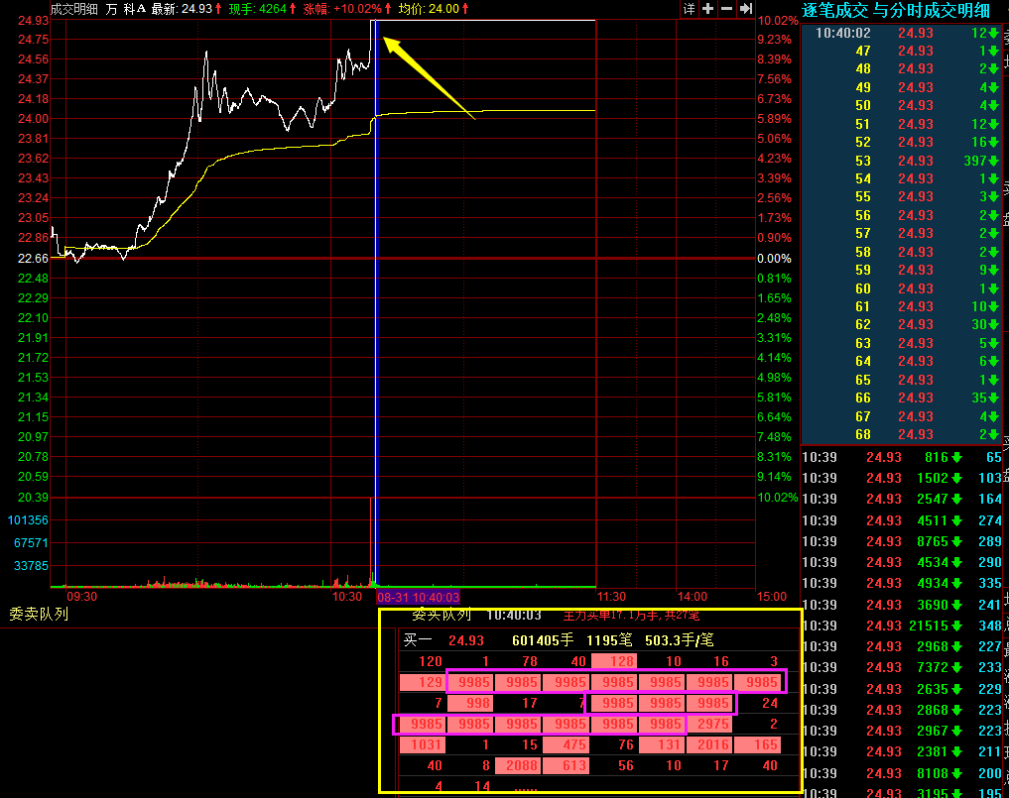Click the jump-to-end arrow icon
1009x798 pixels.
pos(746,9)
